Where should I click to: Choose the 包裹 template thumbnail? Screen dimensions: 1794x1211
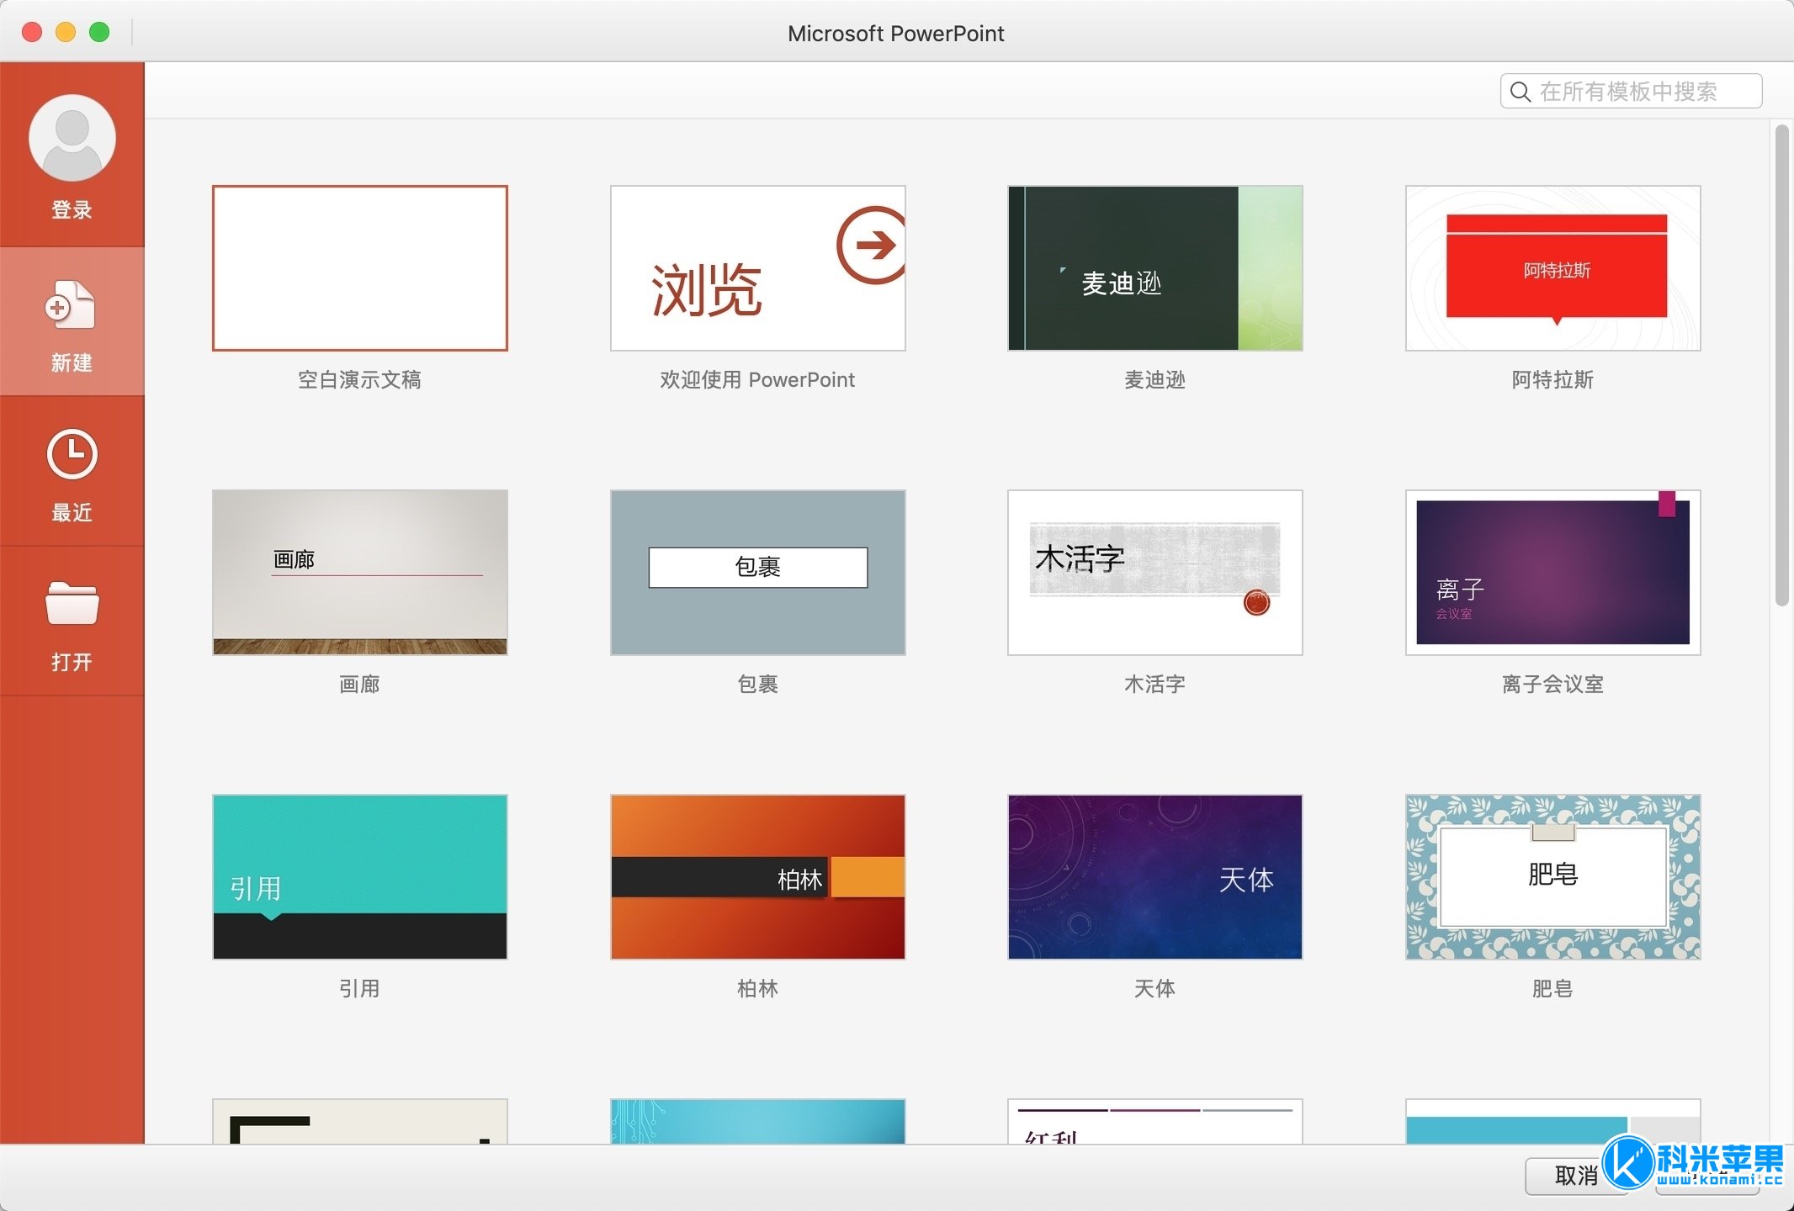click(x=758, y=573)
